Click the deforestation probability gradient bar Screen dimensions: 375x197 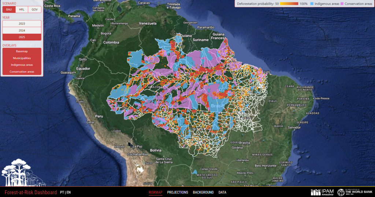pos(289,4)
